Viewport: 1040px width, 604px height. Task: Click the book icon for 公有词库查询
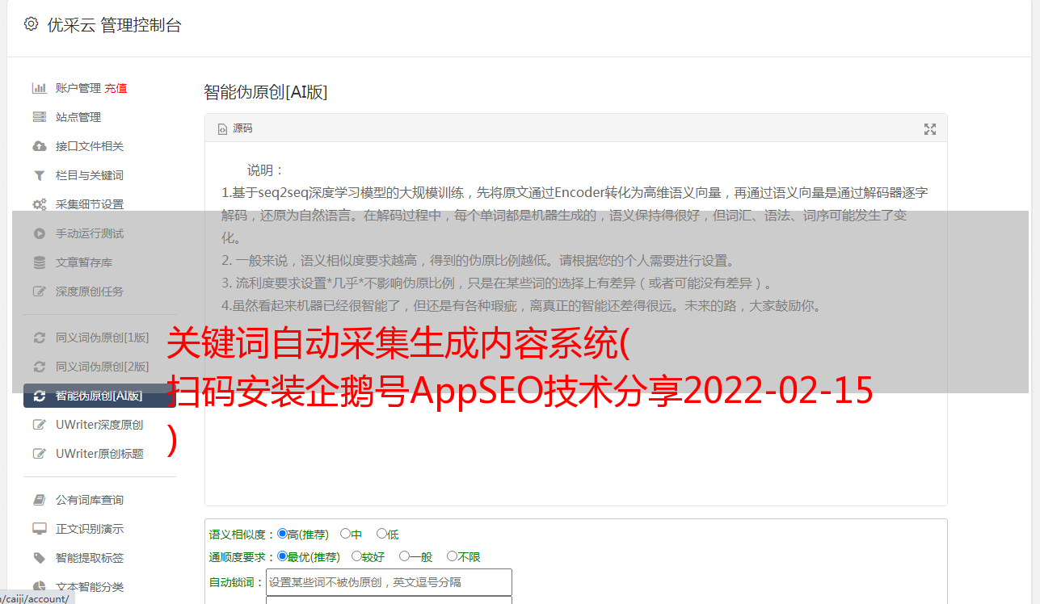click(39, 500)
